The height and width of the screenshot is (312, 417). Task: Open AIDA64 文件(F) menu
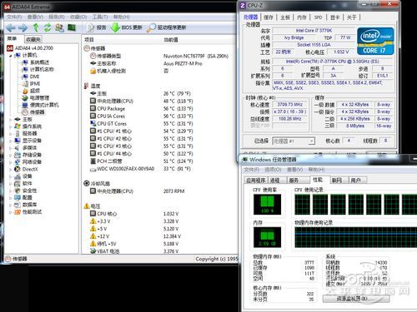[x=14, y=17]
